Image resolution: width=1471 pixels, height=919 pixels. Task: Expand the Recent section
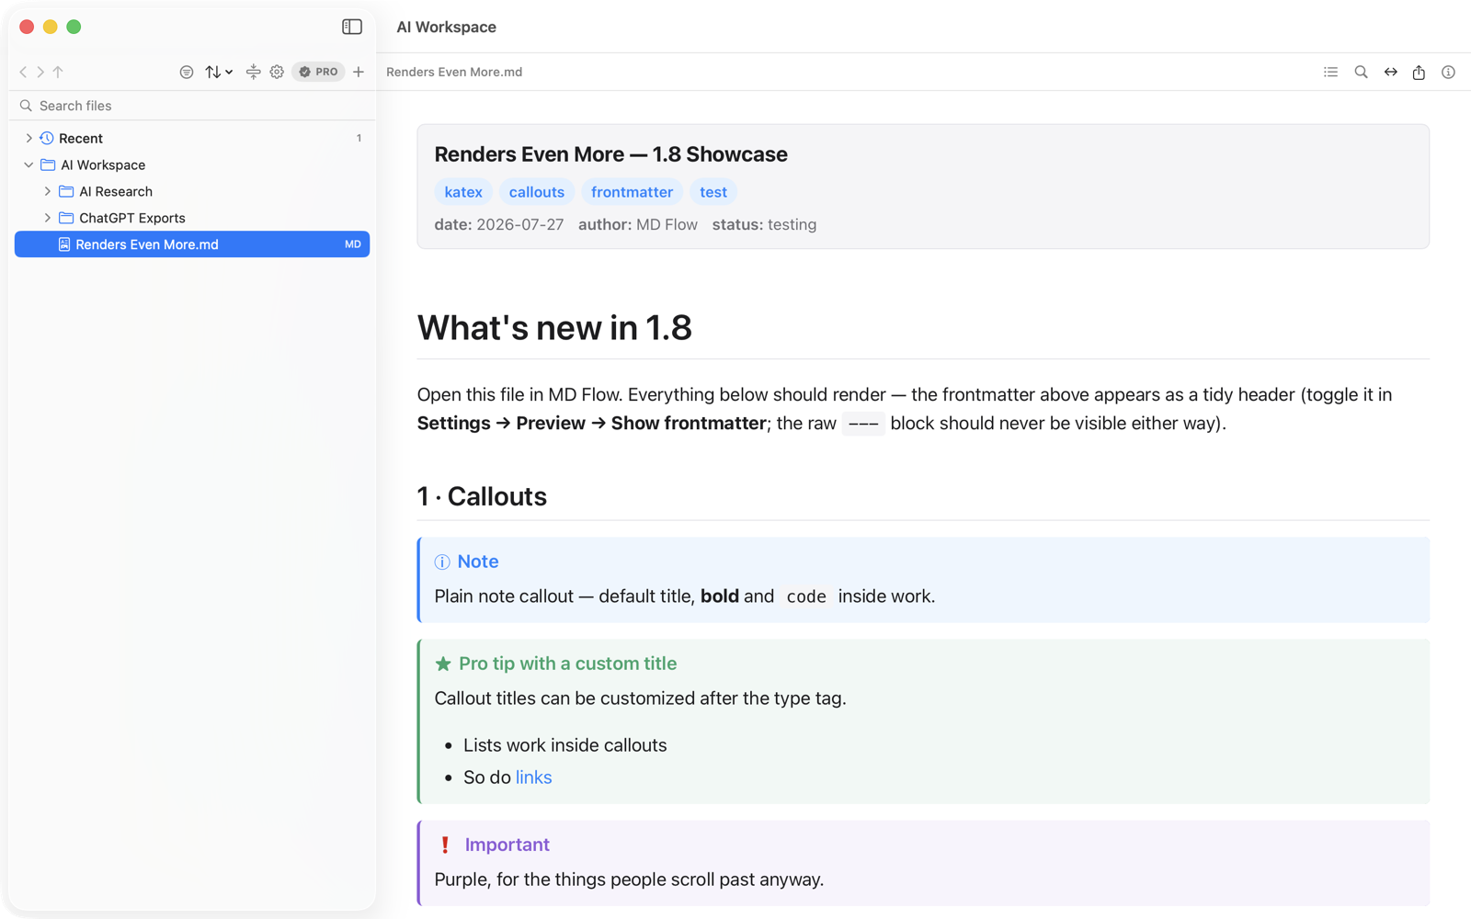29,138
